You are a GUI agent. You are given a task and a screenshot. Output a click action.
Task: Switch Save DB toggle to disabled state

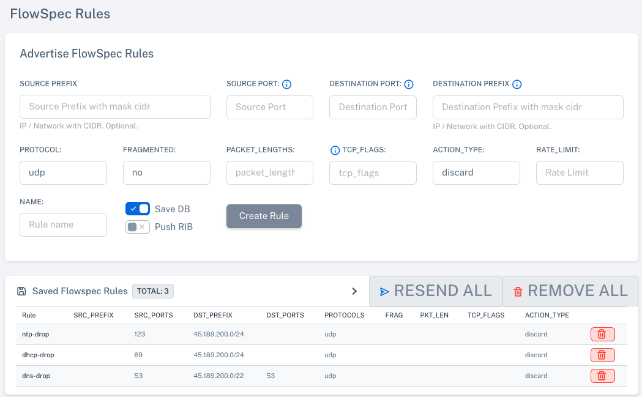click(x=137, y=208)
